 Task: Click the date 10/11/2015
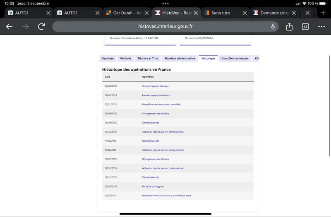[x=110, y=196]
